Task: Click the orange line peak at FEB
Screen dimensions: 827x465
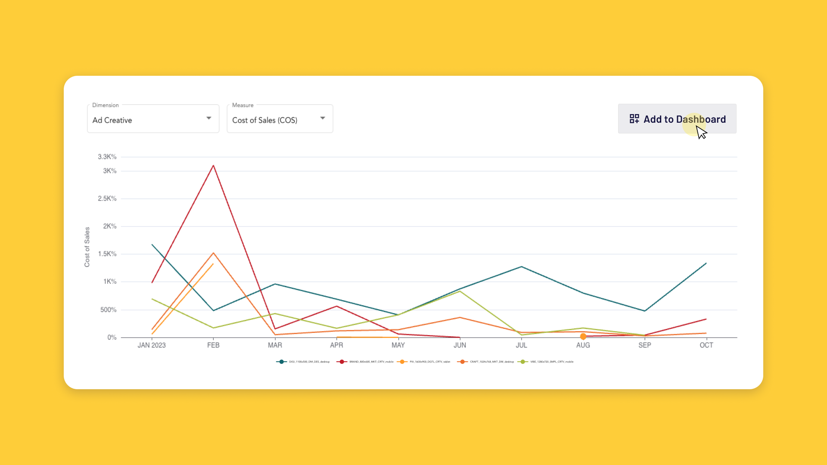Action: (x=213, y=253)
